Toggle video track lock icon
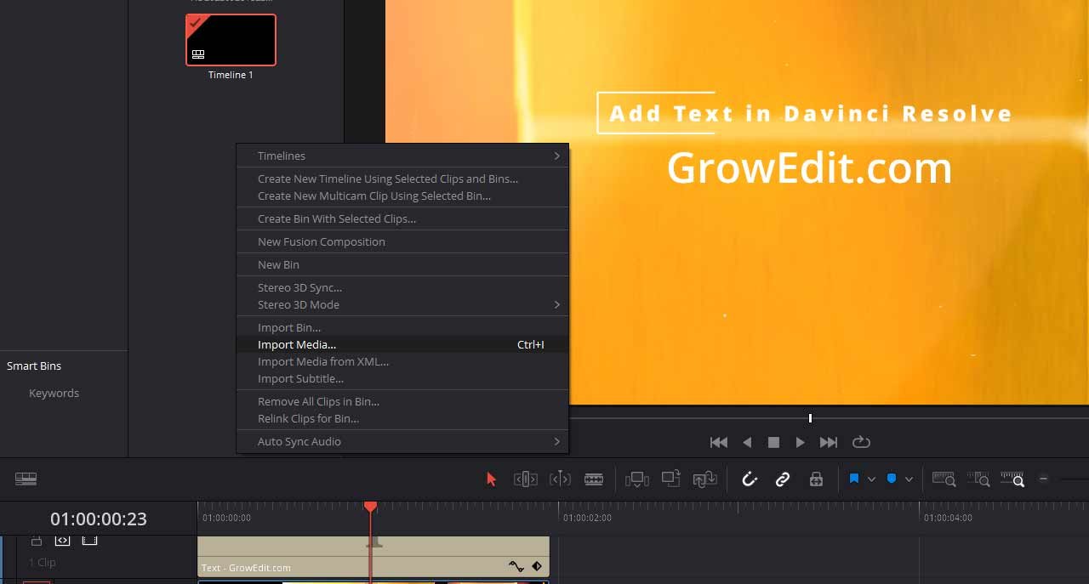 37,540
